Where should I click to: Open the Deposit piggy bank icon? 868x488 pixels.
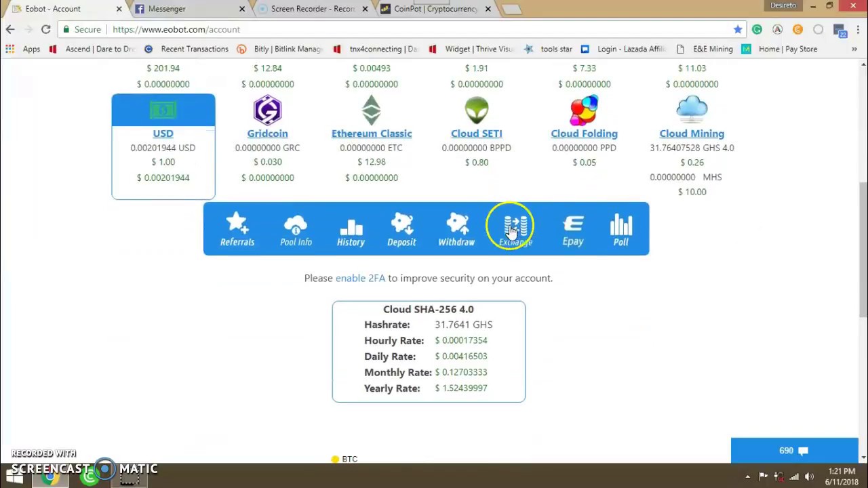tap(401, 229)
